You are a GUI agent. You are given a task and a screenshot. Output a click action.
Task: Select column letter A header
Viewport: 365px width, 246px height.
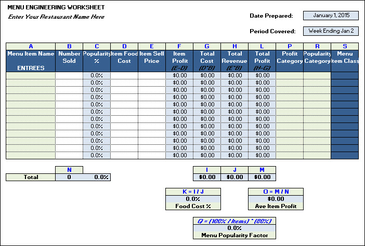point(31,47)
